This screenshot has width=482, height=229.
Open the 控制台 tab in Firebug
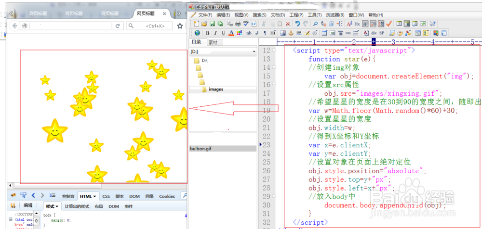(68, 196)
